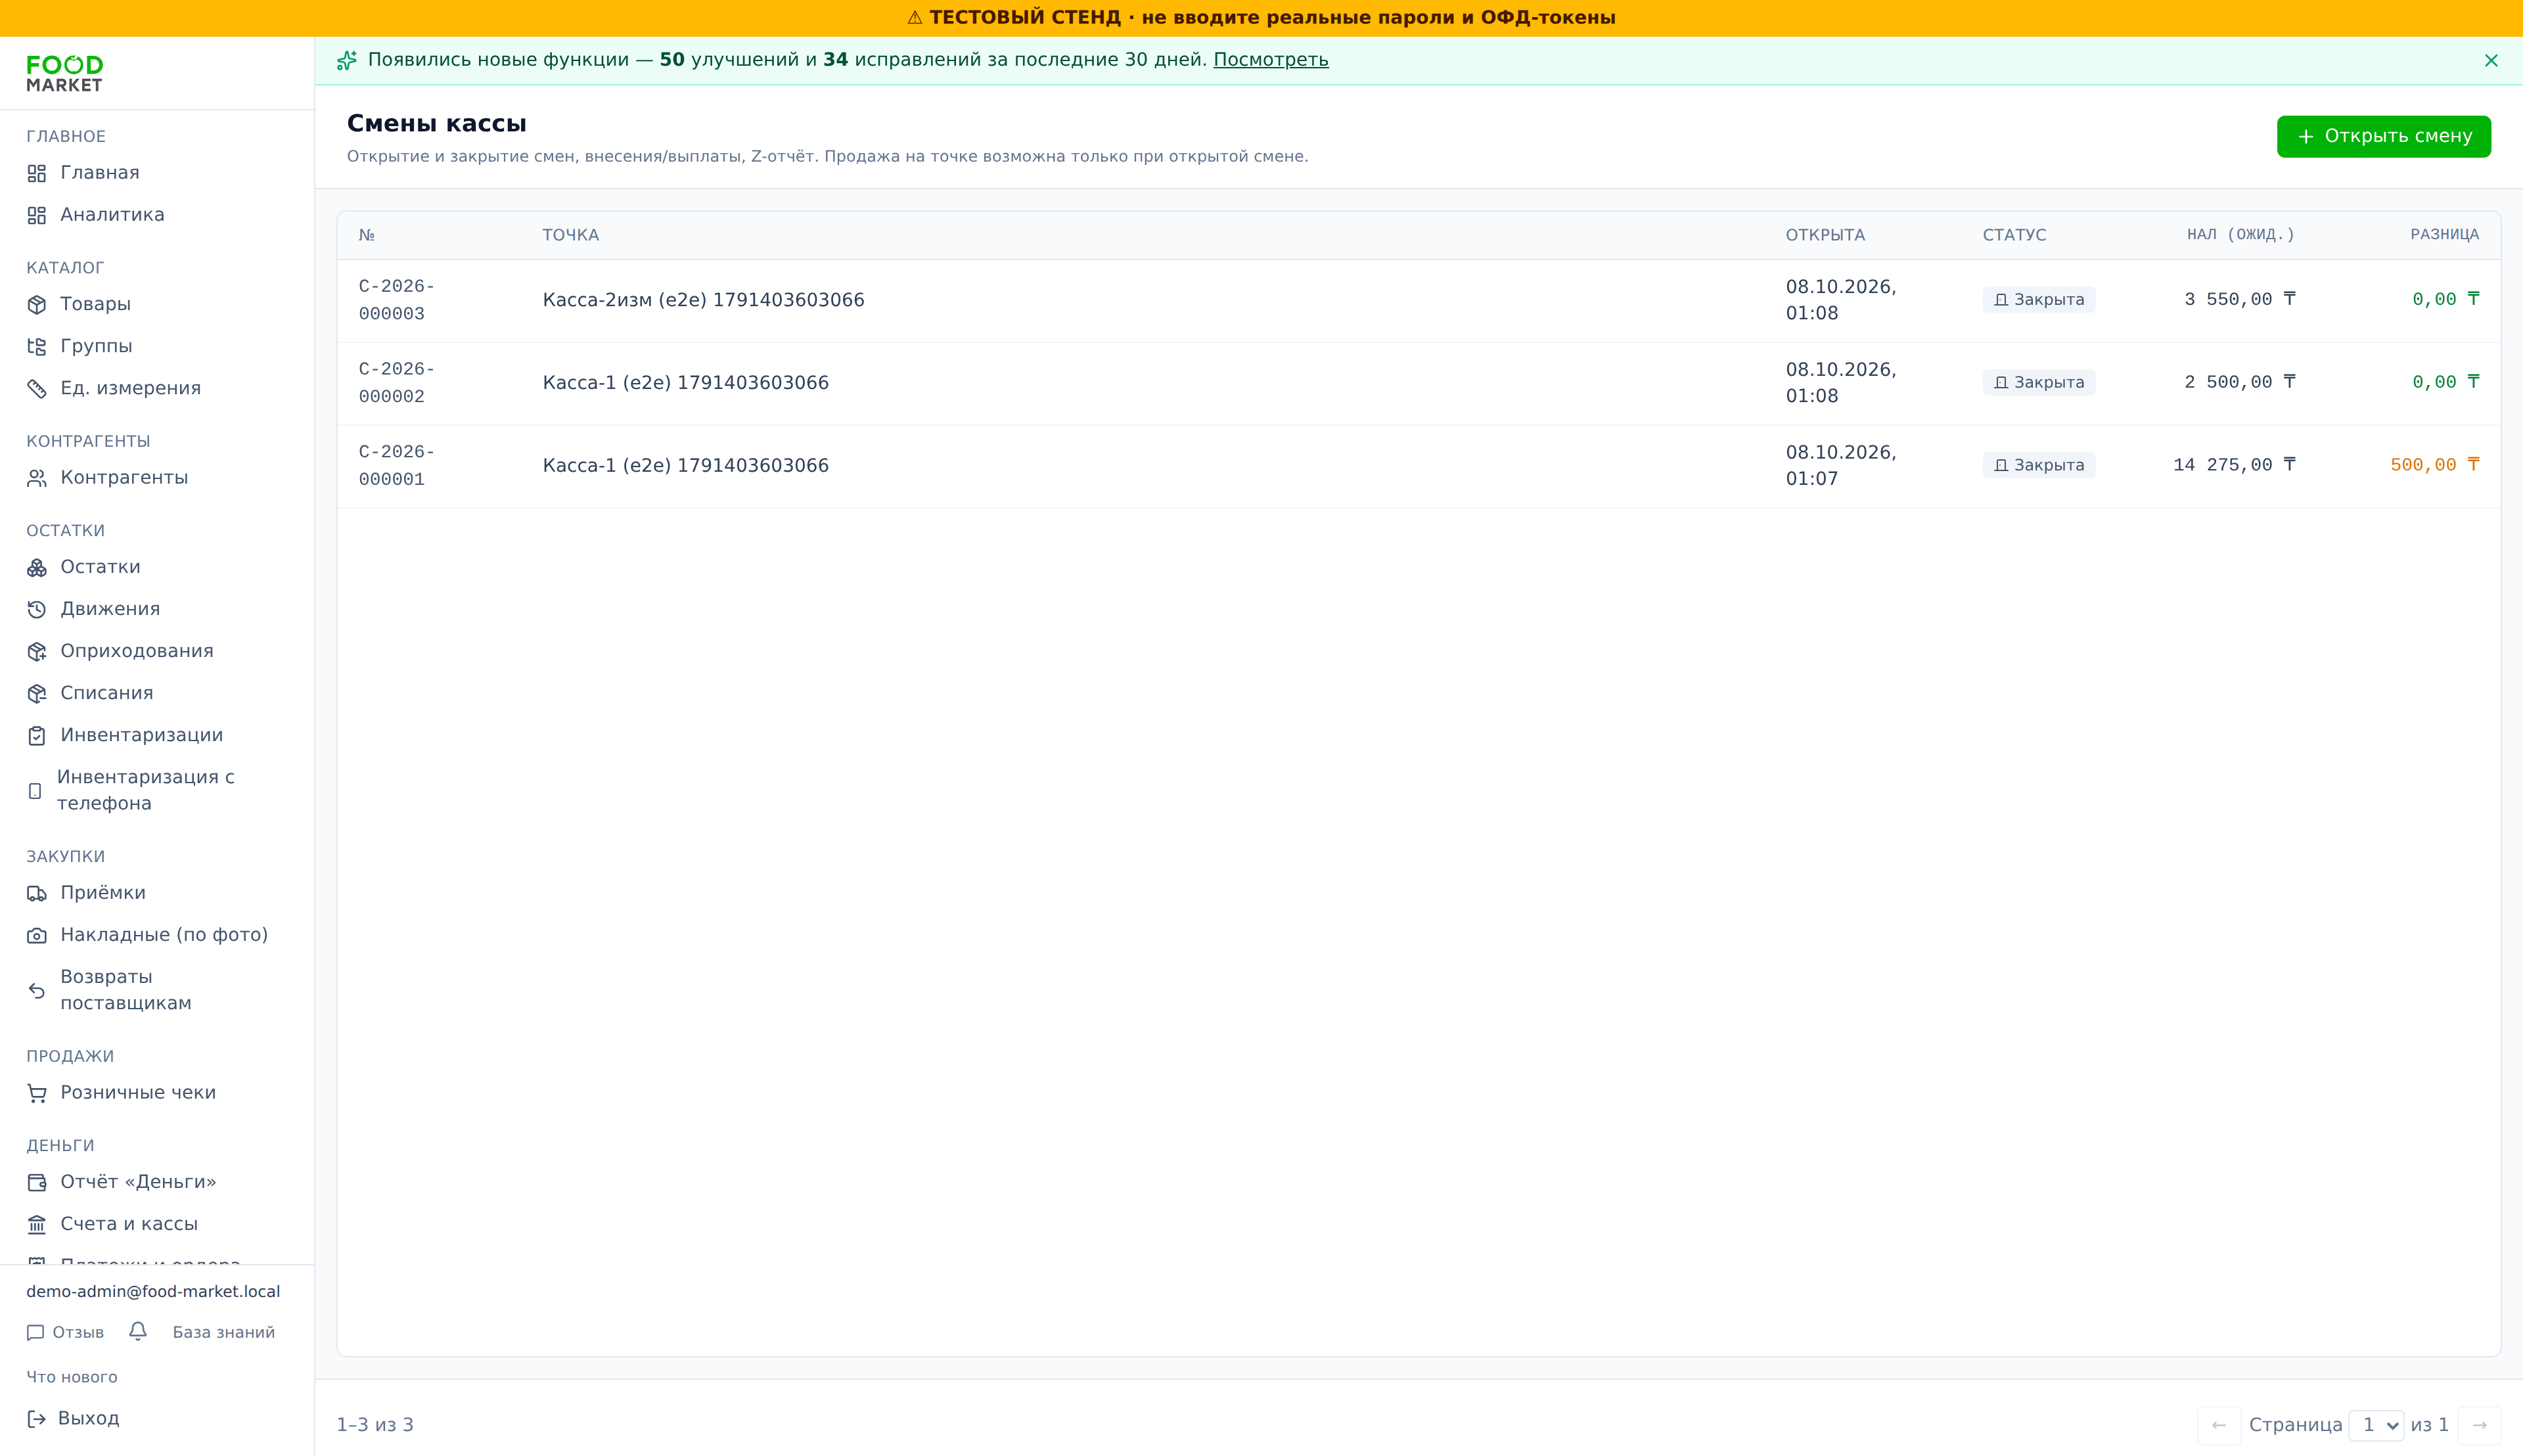Follow the Посмотреть link
The height and width of the screenshot is (1456, 2523).
click(x=1271, y=60)
